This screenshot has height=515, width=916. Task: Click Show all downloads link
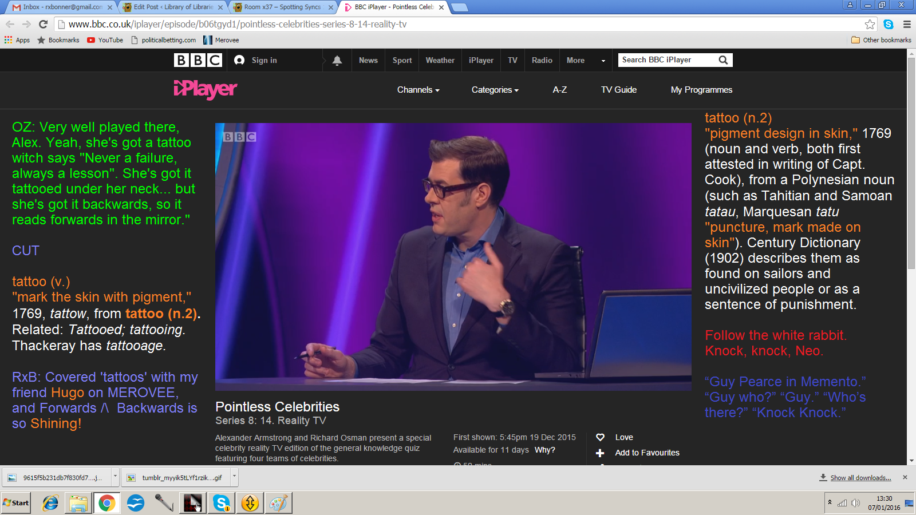(x=860, y=478)
